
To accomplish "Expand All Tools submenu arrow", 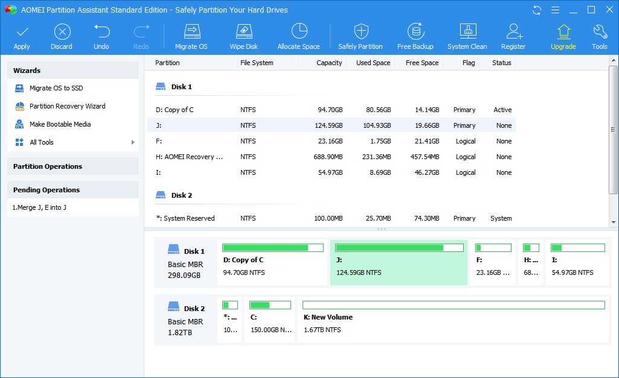I will pos(133,142).
